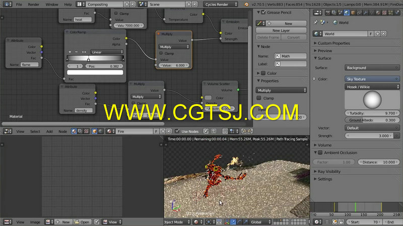403x226 pixels.
Task: Expand the Ray Visibility panel
Action: 329,171
